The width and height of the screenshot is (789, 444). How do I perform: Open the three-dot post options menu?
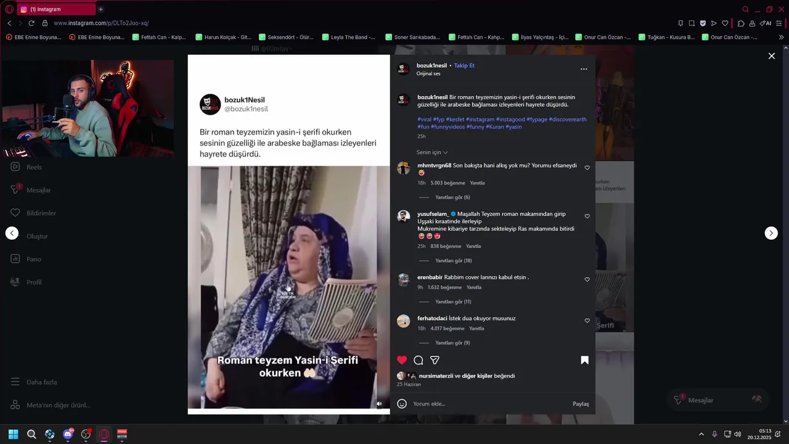coord(584,69)
